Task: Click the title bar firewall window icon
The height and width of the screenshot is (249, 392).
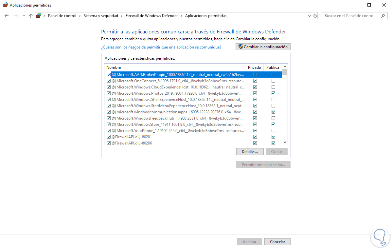Action: pyautogui.click(x=6, y=5)
